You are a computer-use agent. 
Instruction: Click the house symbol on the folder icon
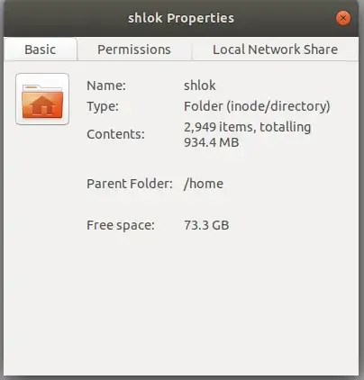coord(42,105)
